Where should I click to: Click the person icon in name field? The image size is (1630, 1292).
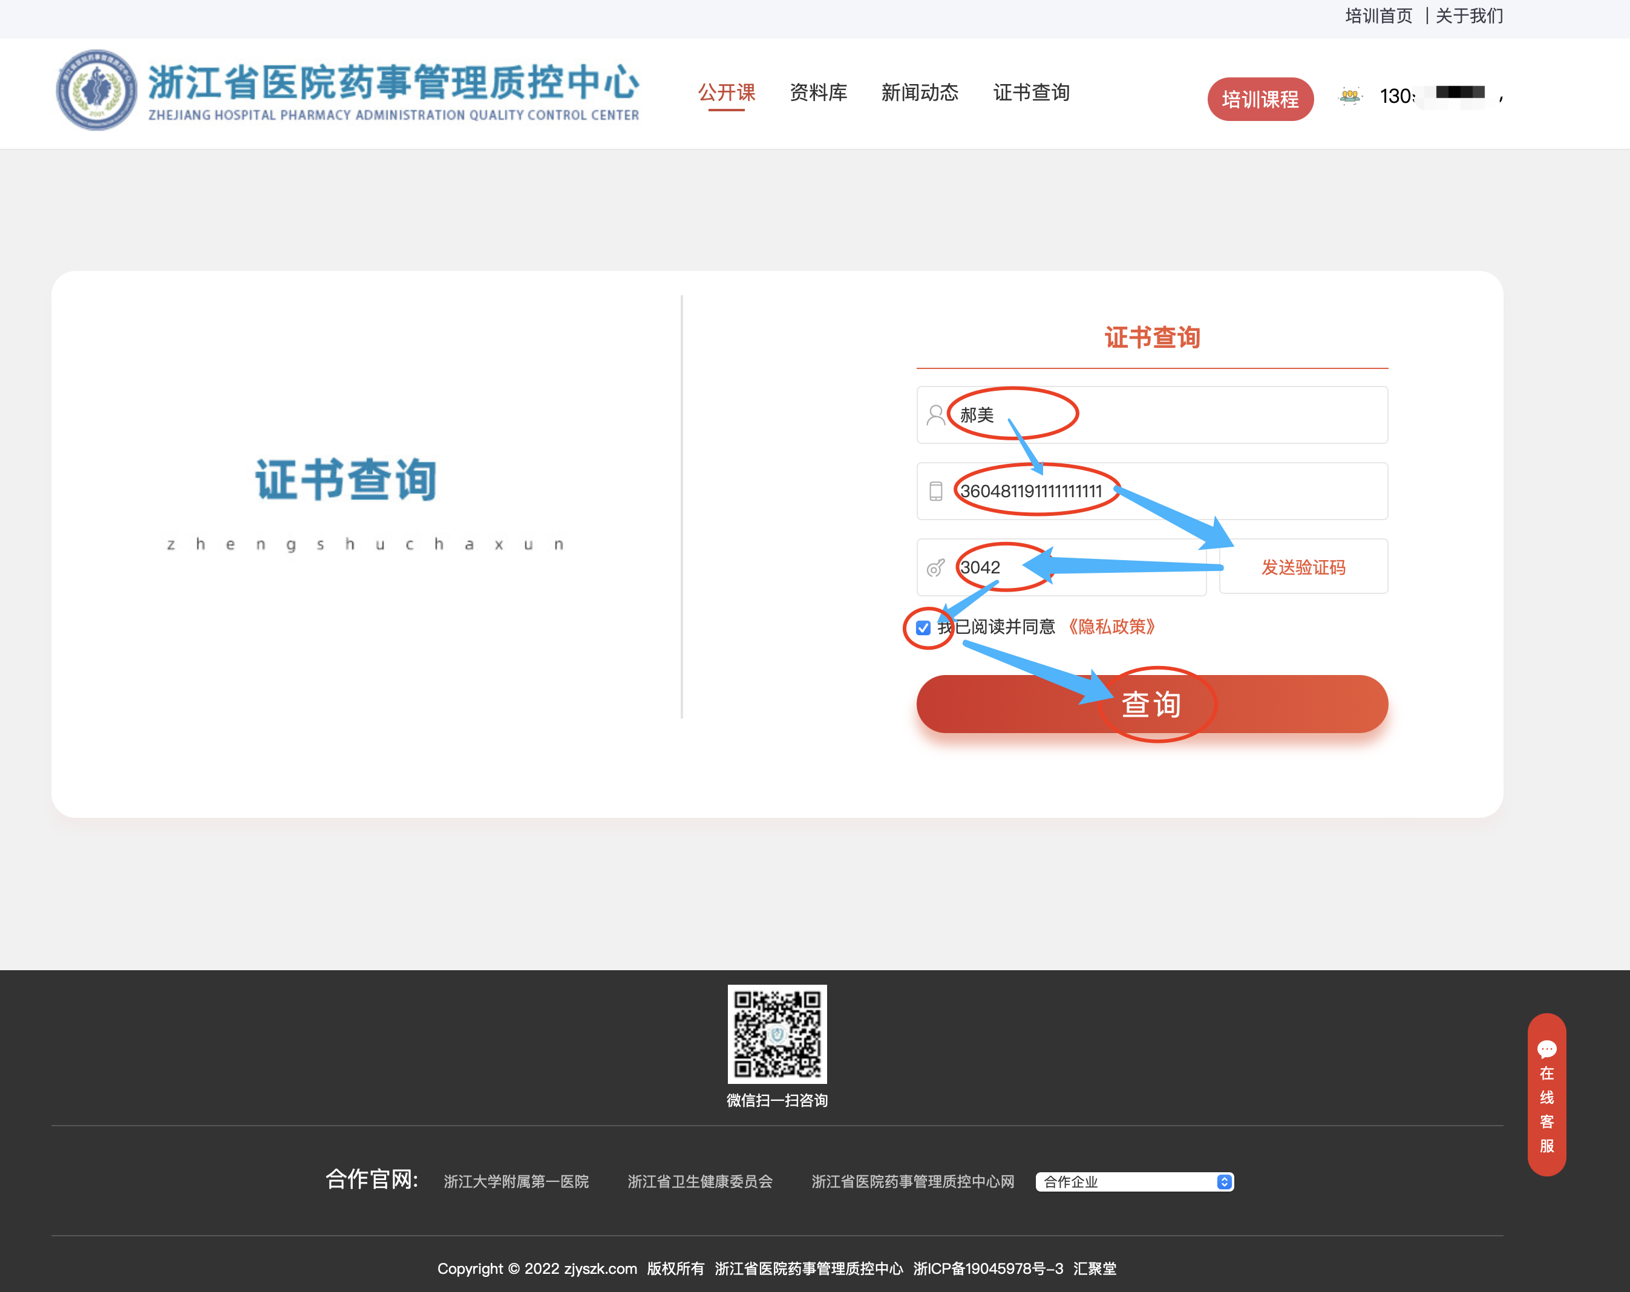(x=936, y=415)
